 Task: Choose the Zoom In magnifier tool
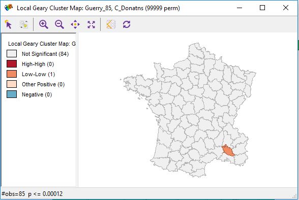(44, 24)
